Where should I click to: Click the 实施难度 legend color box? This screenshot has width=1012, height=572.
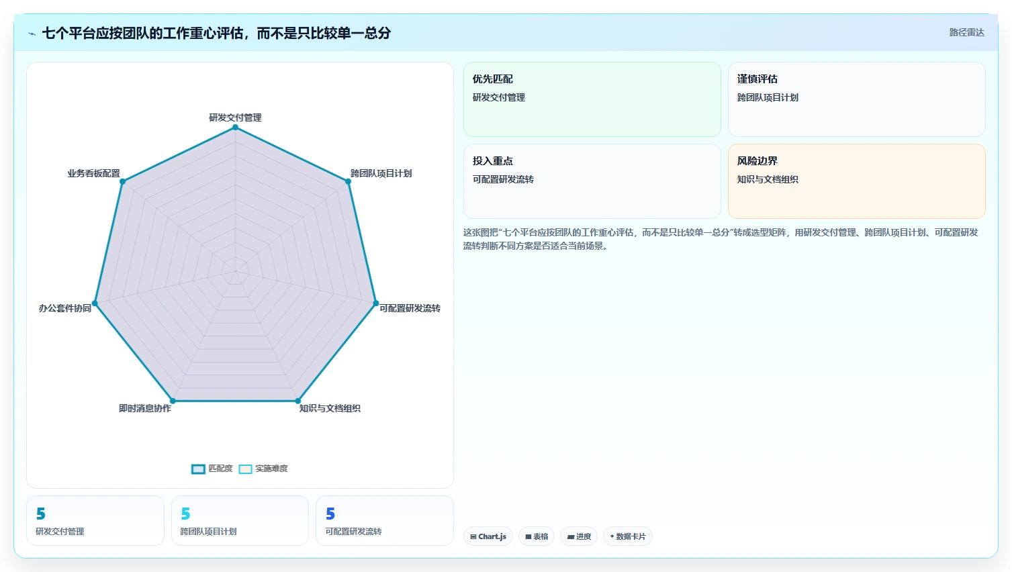(x=245, y=469)
